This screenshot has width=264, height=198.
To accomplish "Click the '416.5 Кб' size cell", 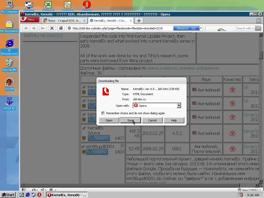I will click(x=133, y=133).
